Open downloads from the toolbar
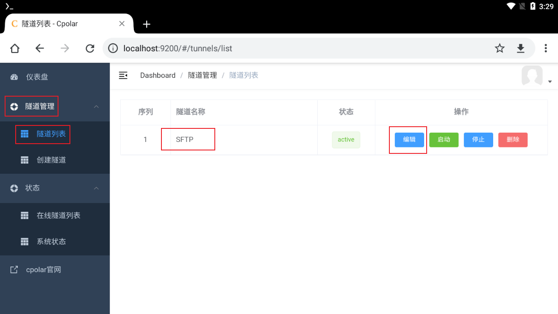Viewport: 558px width, 314px height. [x=521, y=48]
